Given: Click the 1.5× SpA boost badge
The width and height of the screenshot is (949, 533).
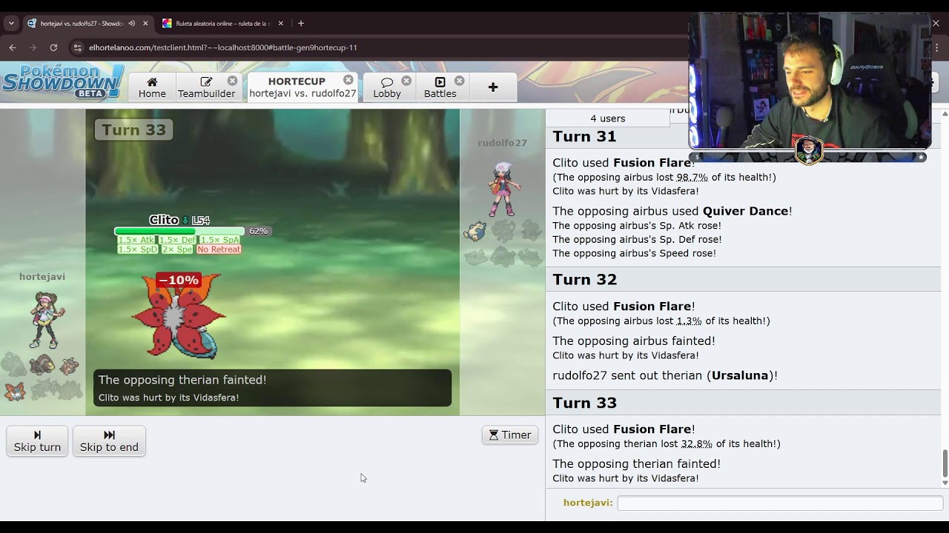Looking at the screenshot, I should 219,240.
